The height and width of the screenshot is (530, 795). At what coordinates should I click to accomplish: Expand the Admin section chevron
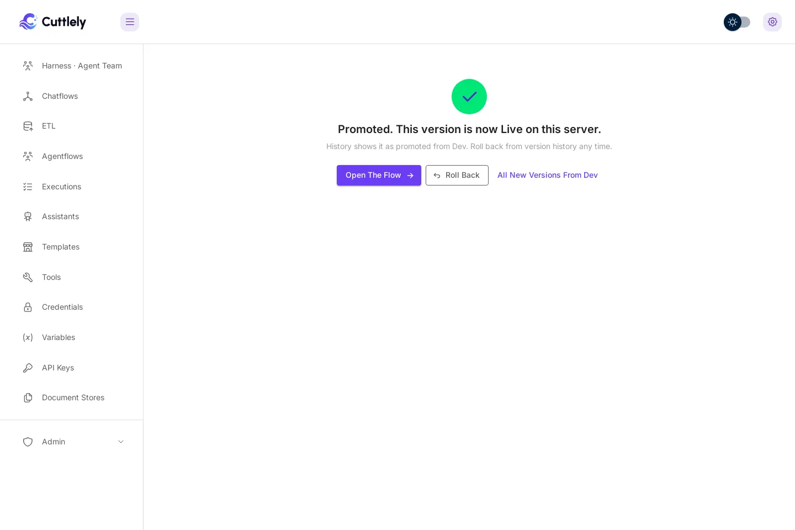pyautogui.click(x=121, y=442)
